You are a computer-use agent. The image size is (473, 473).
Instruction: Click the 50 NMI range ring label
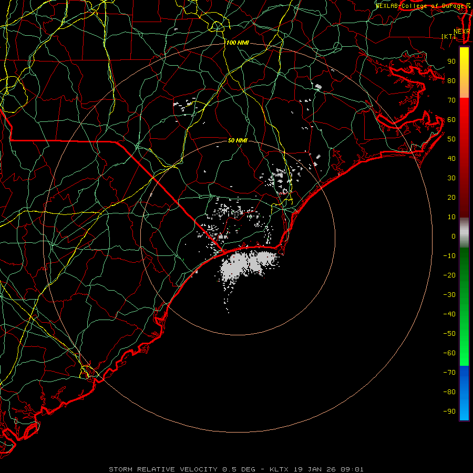click(x=238, y=140)
